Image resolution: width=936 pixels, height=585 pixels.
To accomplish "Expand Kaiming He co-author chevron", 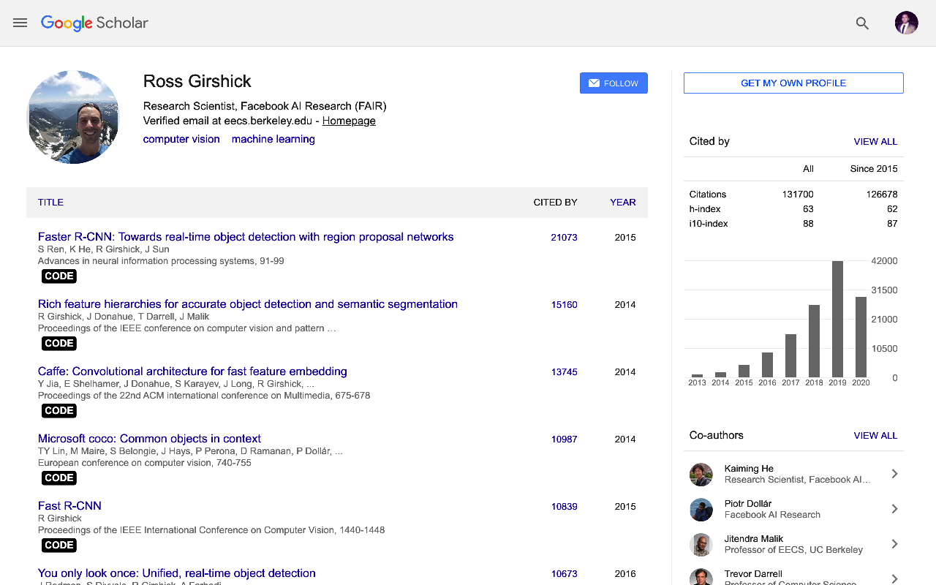I will [894, 474].
